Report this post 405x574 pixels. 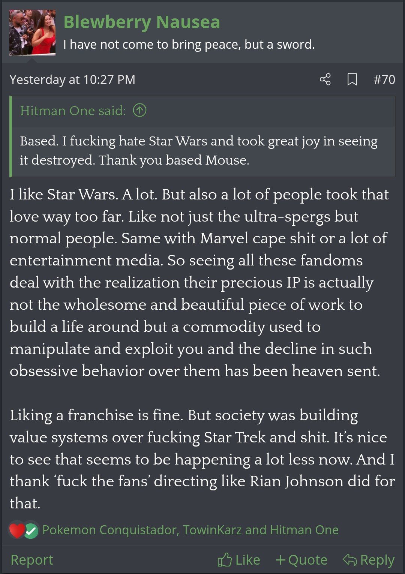(32, 560)
